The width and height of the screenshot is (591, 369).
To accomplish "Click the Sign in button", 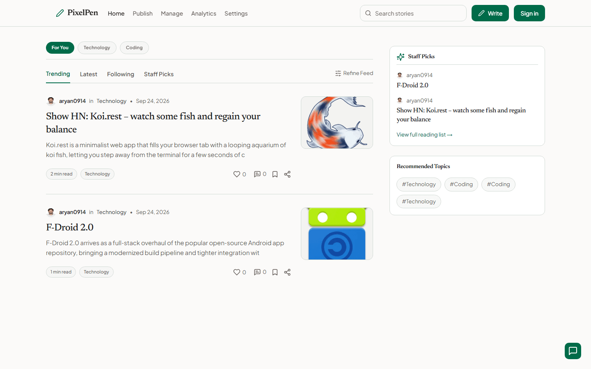I will 529,13.
